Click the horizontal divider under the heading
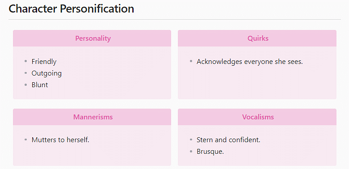This screenshot has height=169, width=349. click(x=175, y=20)
